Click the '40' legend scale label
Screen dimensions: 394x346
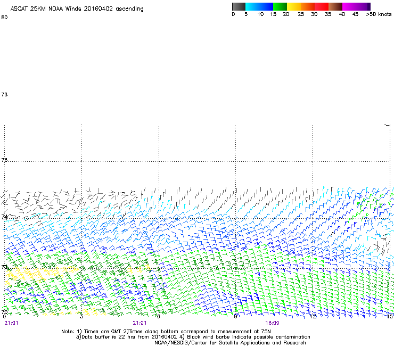342,14
